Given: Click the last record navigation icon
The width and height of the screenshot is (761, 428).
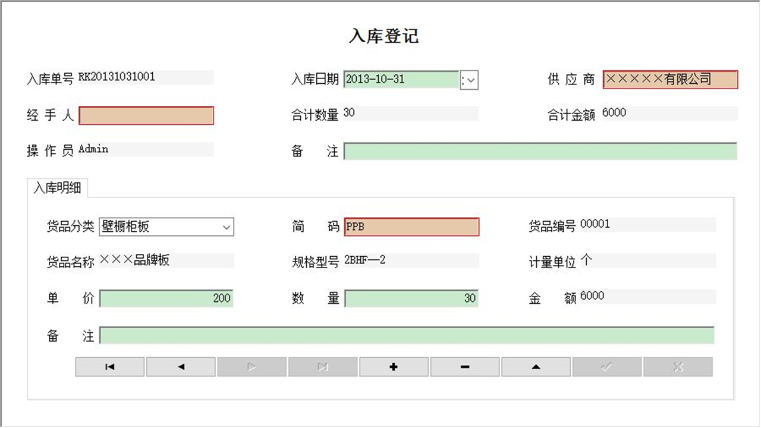Looking at the screenshot, I should [323, 367].
